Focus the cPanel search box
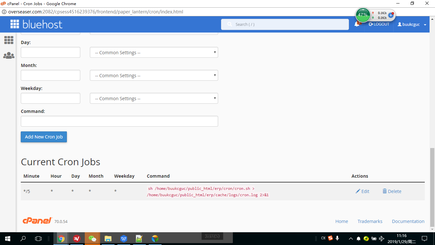 (285, 24)
